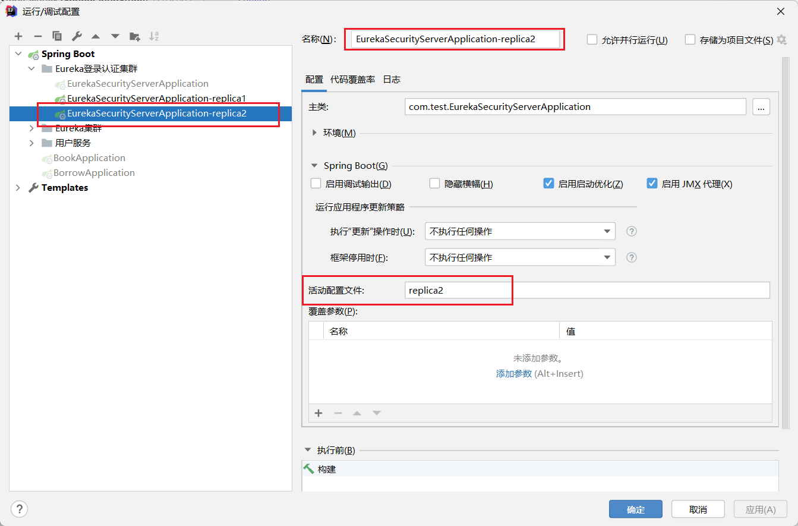Select BorrowApplication configuration
The width and height of the screenshot is (798, 526).
(x=94, y=173)
